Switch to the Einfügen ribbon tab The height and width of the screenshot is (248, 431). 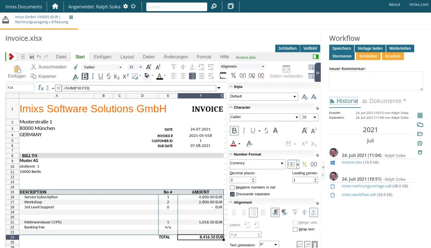pyautogui.click(x=102, y=57)
